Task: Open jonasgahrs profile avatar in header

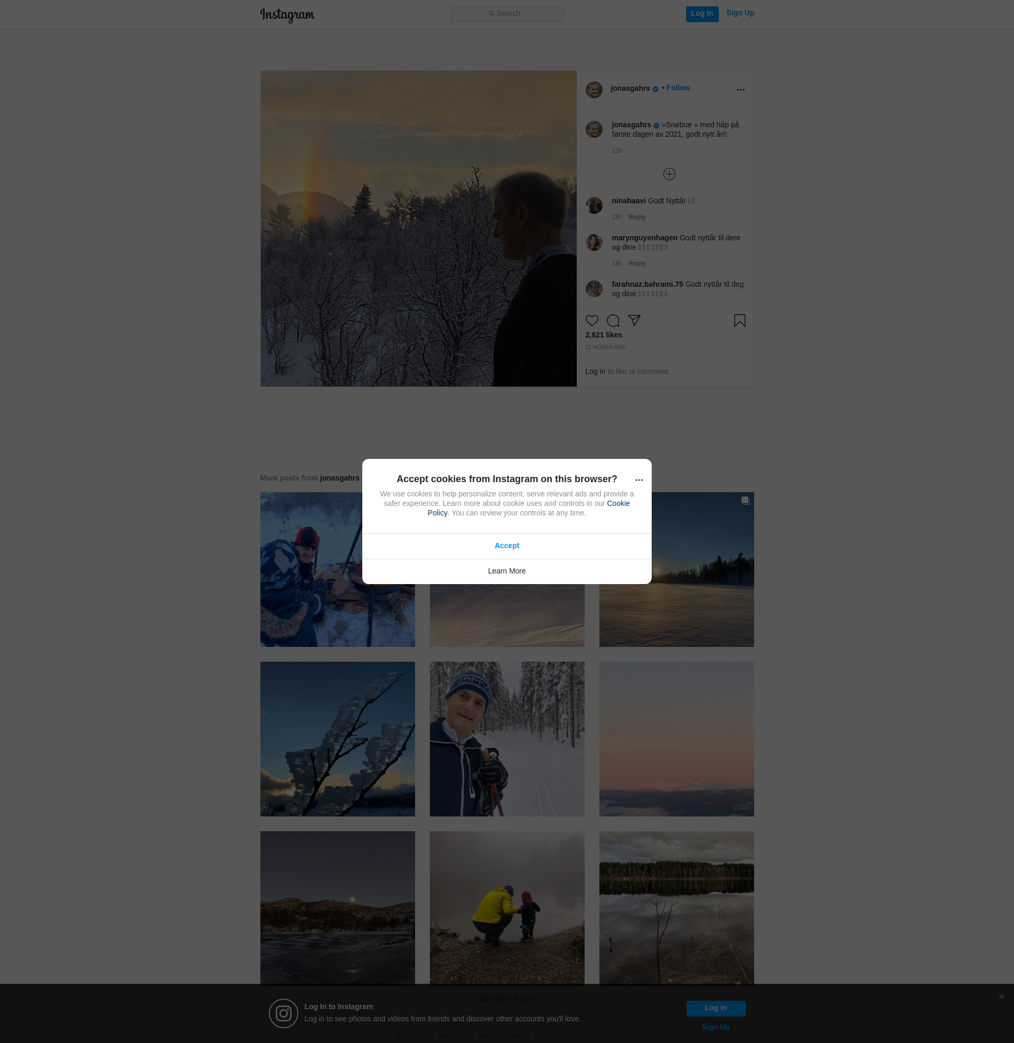Action: point(594,89)
